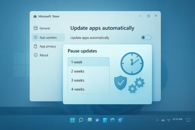
Task: Click the General sidebar icon
Action: pyautogui.click(x=36, y=28)
